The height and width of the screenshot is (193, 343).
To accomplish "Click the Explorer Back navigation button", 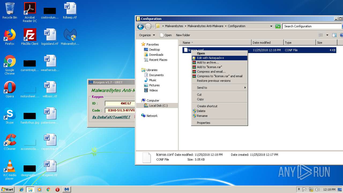I will [140, 26].
